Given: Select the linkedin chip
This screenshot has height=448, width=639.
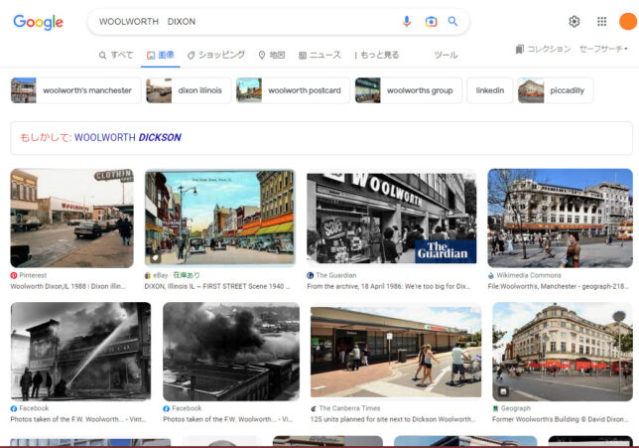Looking at the screenshot, I should click(490, 90).
